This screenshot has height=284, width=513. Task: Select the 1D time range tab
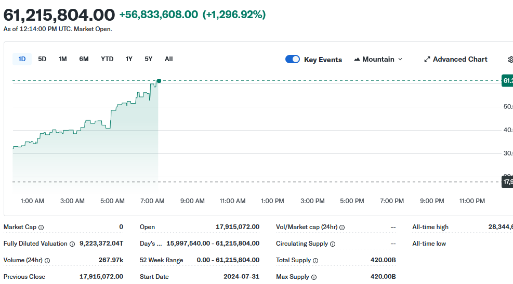[x=22, y=59]
